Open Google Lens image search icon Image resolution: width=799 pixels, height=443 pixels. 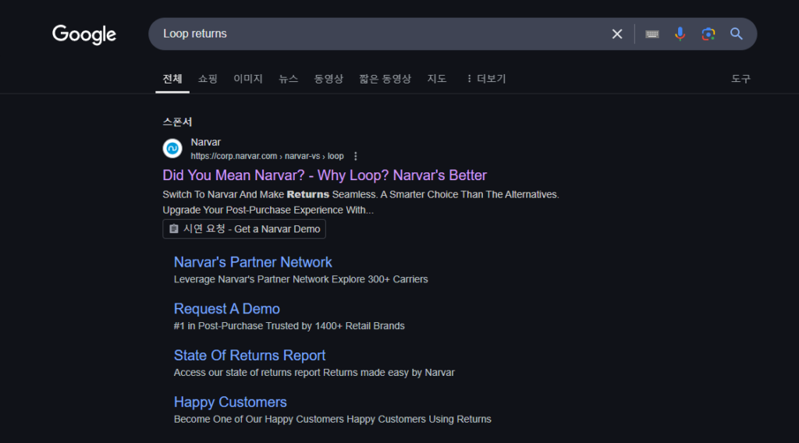tap(708, 34)
